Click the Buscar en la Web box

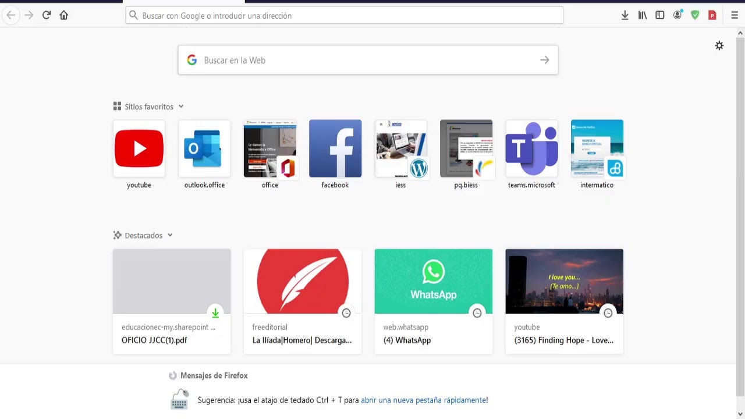click(x=368, y=60)
